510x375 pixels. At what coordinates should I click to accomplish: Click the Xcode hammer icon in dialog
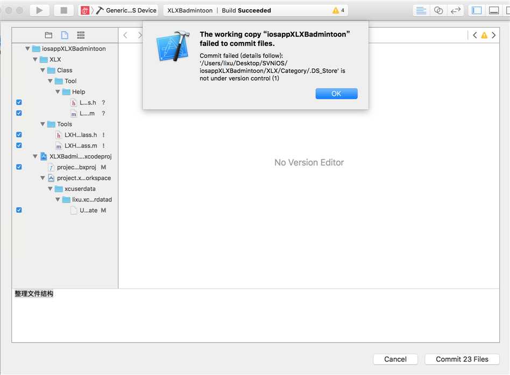(173, 46)
